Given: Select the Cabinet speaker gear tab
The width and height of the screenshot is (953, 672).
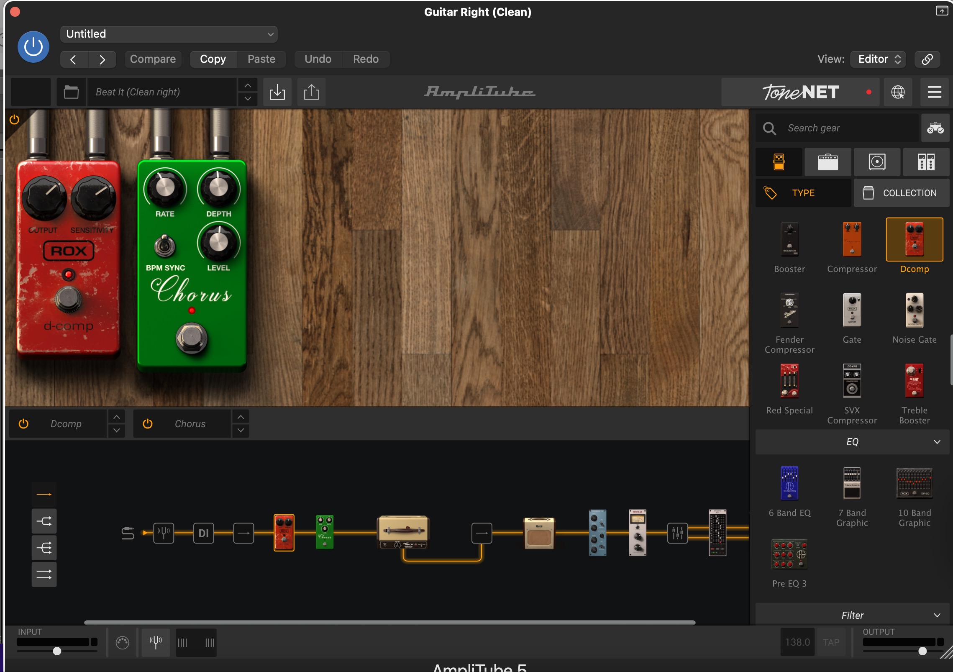Looking at the screenshot, I should point(877,162).
